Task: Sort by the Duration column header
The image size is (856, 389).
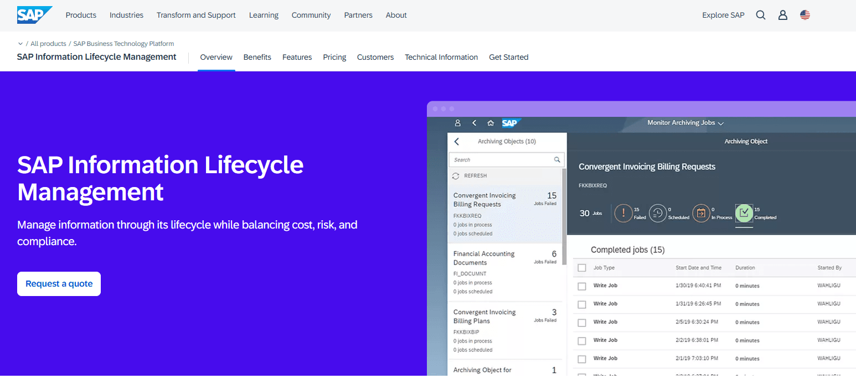Action: click(745, 268)
